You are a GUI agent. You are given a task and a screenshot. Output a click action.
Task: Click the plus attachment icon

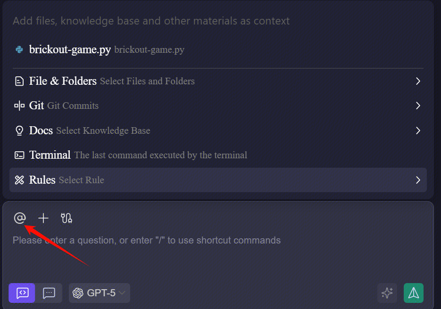[43, 218]
